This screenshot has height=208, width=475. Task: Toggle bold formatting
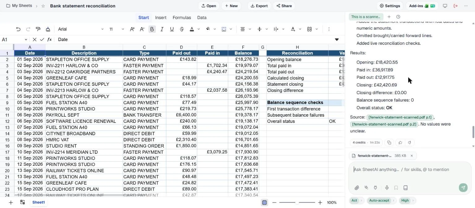coord(152,29)
